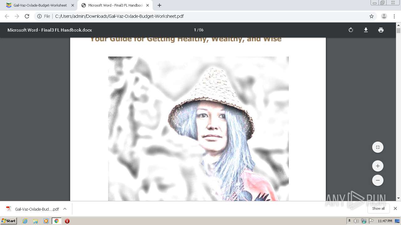This screenshot has height=225, width=401.
Task: Click the red Opera taskbar icon
Action: [x=67, y=221]
